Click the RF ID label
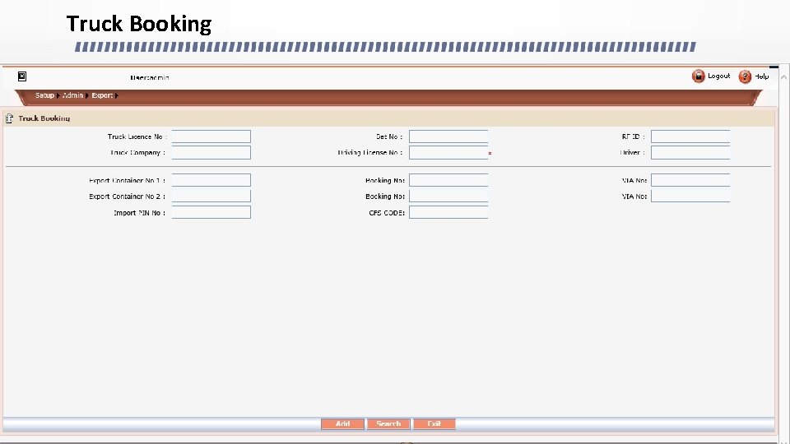Image resolution: width=790 pixels, height=444 pixels. [634, 136]
